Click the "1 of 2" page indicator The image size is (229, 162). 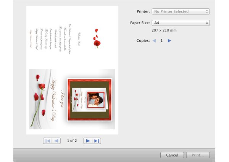click(72, 141)
